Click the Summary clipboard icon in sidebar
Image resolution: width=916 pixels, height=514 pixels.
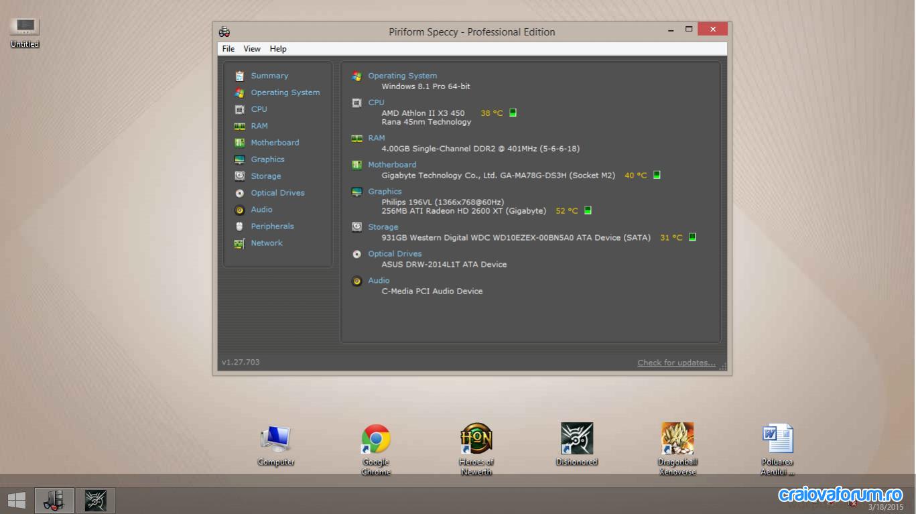coord(239,76)
